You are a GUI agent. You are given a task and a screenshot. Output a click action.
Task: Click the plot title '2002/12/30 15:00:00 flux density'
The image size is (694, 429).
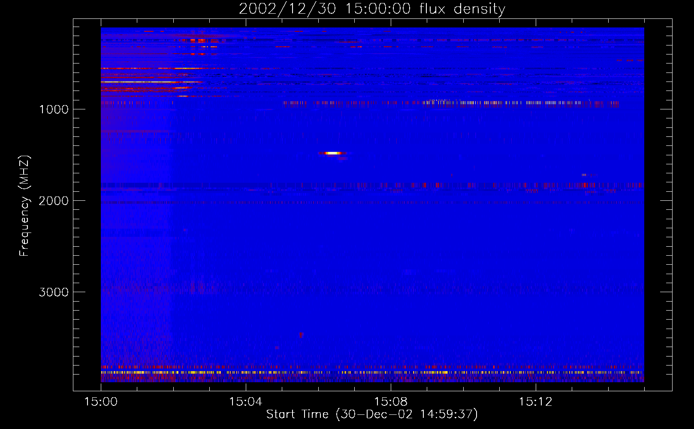(x=372, y=9)
